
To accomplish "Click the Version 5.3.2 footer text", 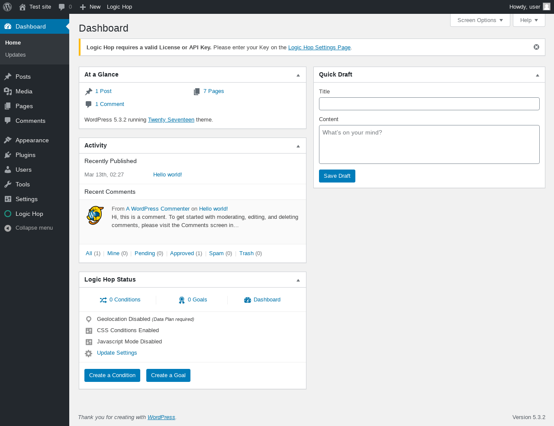I will 529,417.
